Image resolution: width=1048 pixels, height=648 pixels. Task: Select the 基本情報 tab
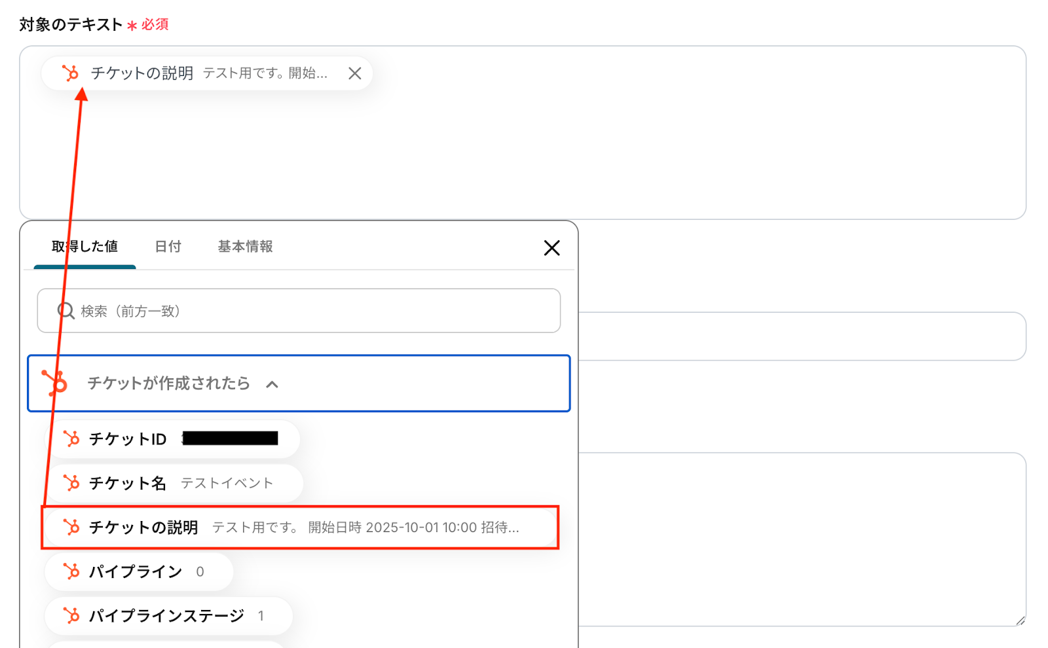coord(245,247)
